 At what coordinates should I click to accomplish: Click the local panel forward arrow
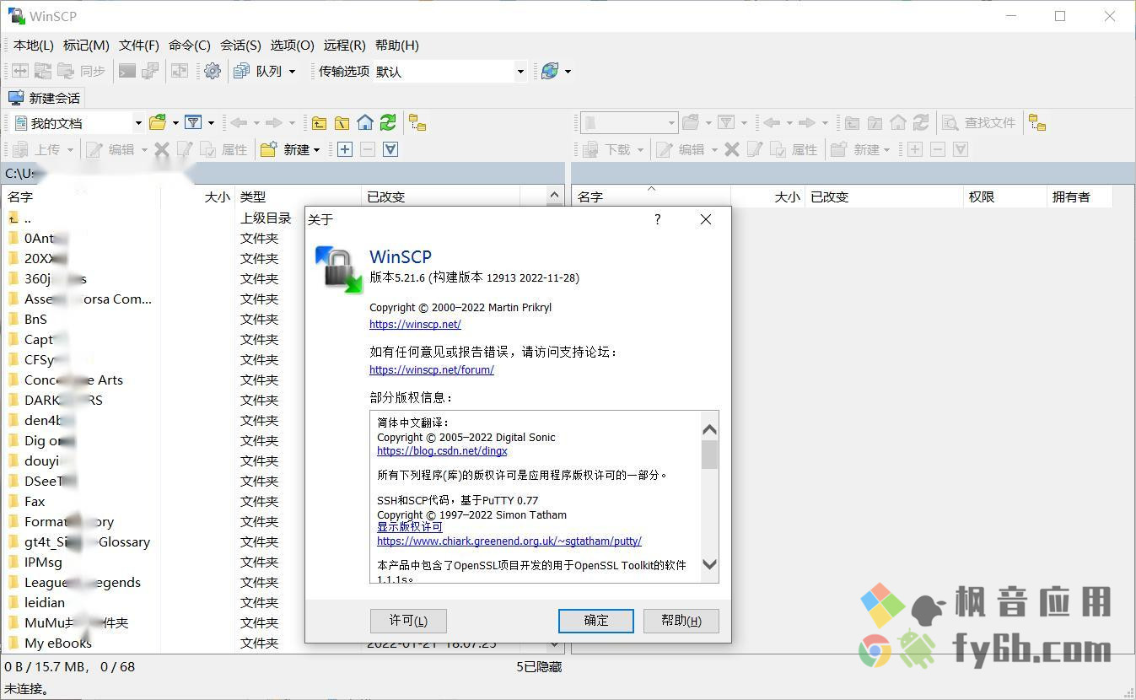pos(274,123)
